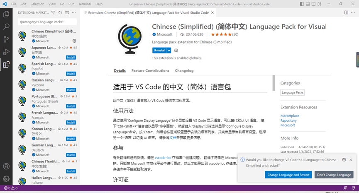Open the File menu
The height and width of the screenshot is (193, 359).
pos(14,4)
